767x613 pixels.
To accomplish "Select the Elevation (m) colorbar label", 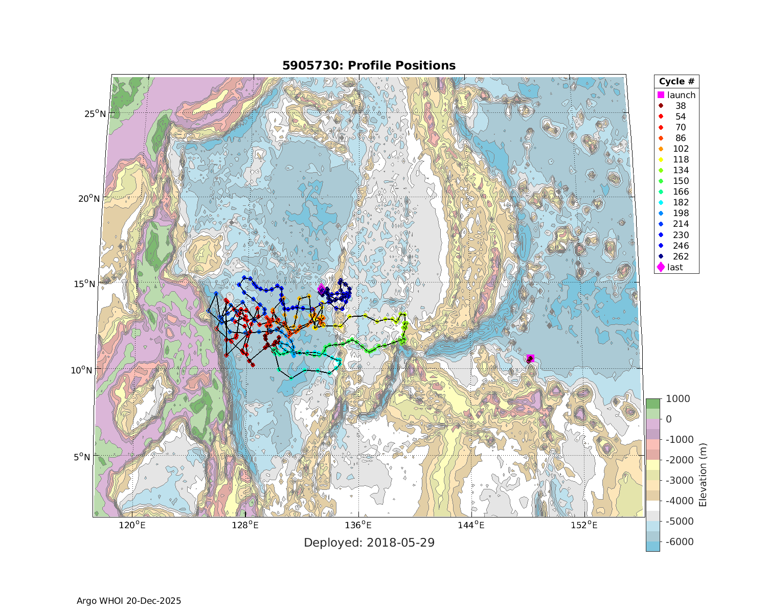I will point(703,475).
